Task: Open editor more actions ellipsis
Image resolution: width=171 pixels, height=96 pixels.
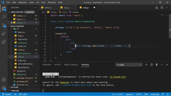Action: point(167,7)
